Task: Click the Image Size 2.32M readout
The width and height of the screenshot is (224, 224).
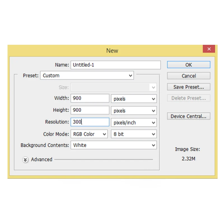Action: click(188, 159)
